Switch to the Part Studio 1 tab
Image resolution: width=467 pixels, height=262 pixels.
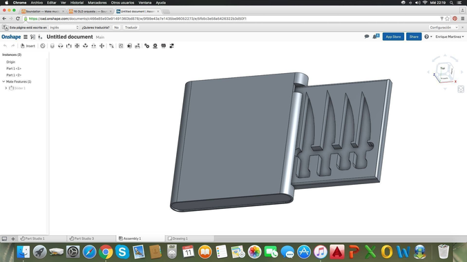[32, 239]
